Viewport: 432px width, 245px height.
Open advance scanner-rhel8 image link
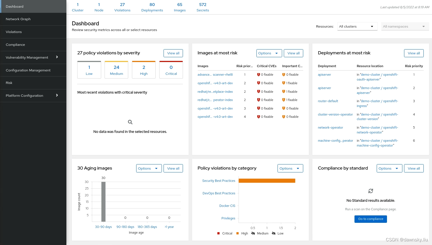(x=215, y=75)
